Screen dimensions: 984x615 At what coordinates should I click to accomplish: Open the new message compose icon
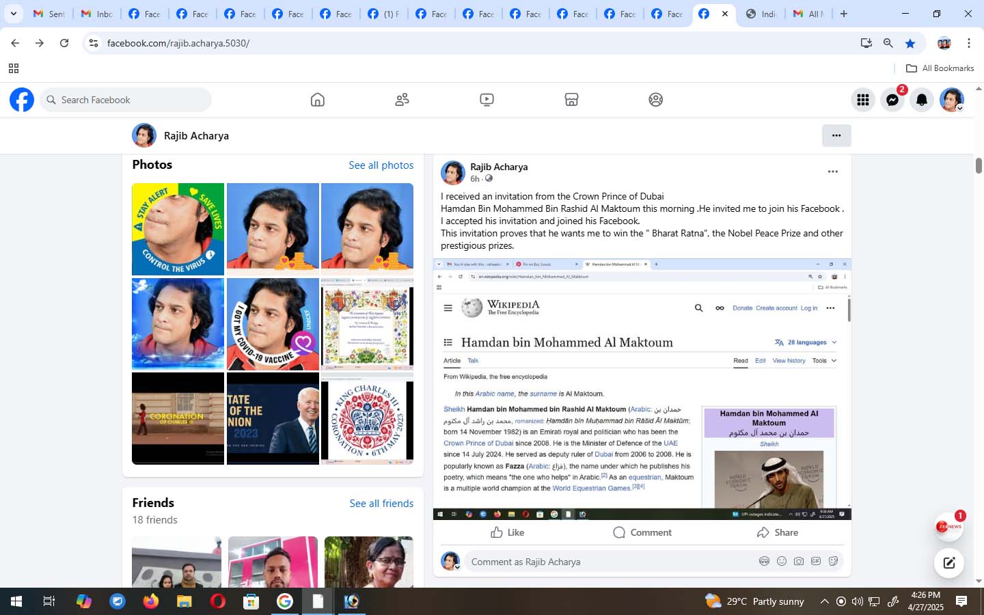[x=949, y=563]
